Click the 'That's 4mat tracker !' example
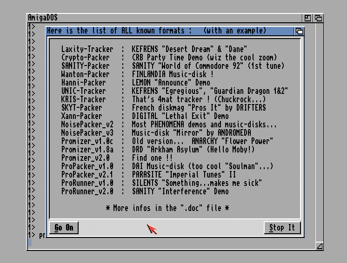Viewport: 347px width, 263px height. coord(171,99)
